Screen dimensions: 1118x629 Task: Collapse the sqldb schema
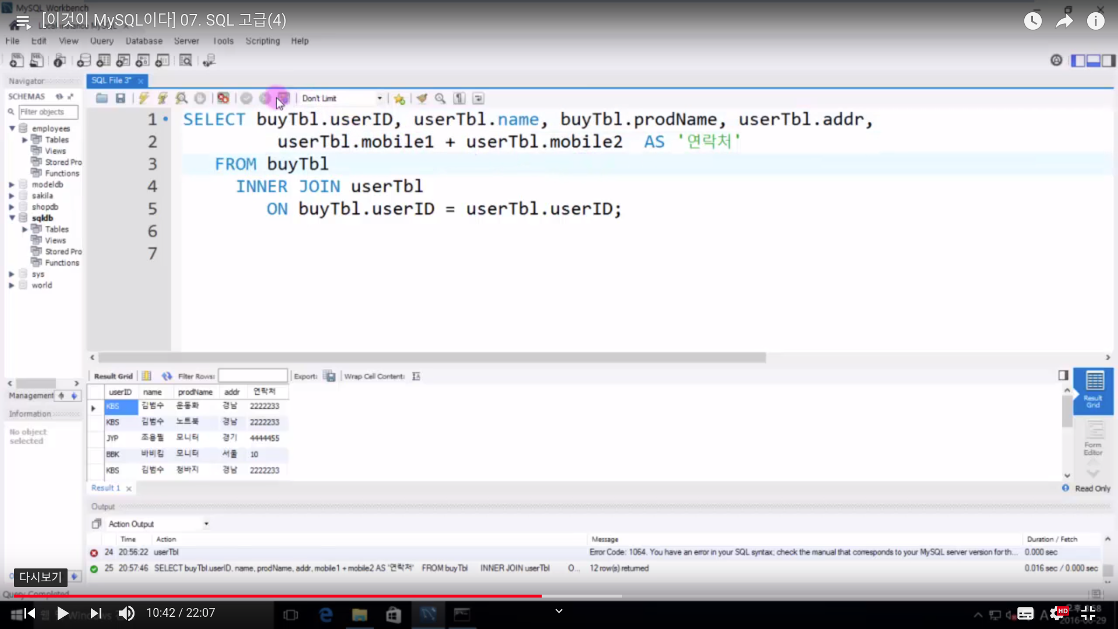(12, 218)
